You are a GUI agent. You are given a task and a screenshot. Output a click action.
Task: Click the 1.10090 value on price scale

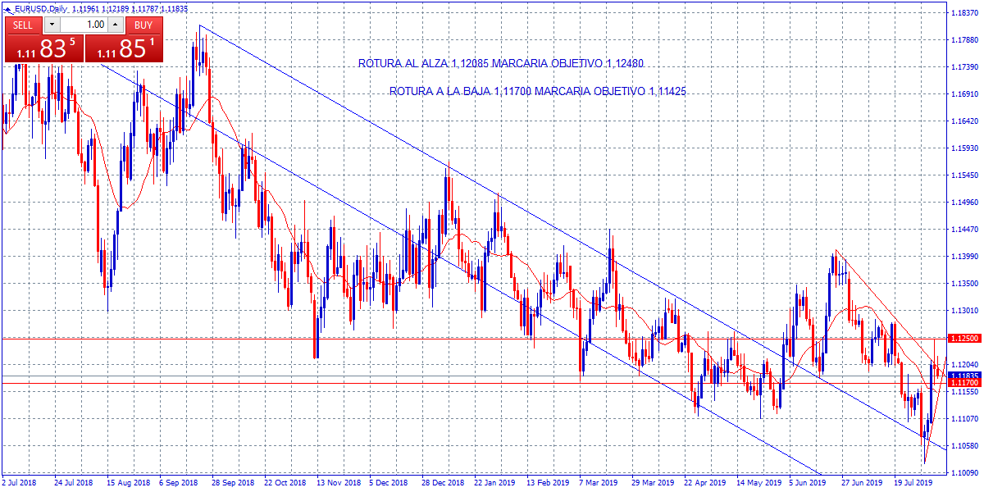pyautogui.click(x=963, y=473)
